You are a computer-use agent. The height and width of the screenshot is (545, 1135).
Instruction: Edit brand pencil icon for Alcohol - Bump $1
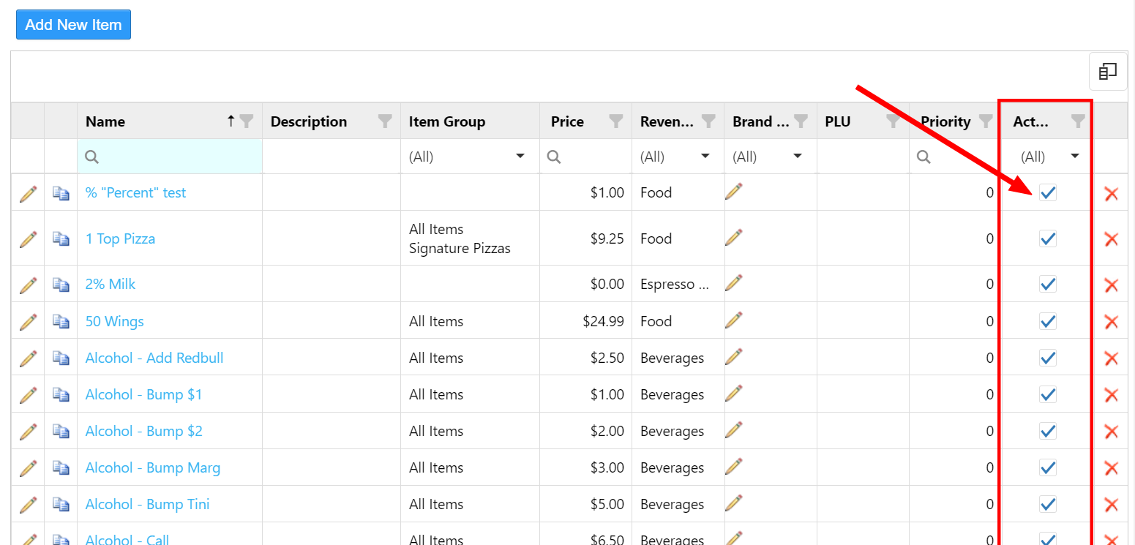pos(733,394)
